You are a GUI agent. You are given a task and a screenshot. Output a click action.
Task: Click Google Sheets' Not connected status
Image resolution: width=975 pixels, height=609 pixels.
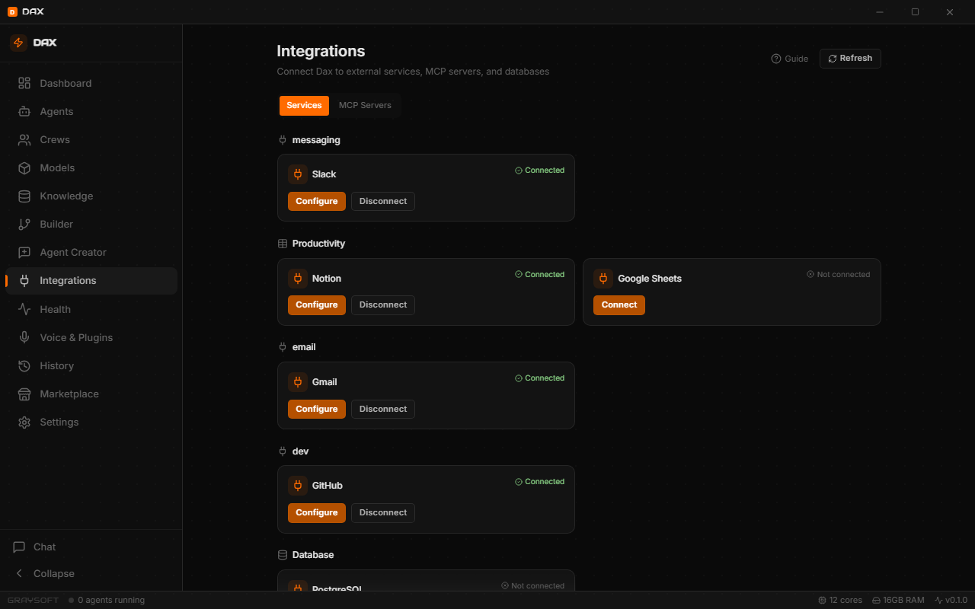839,274
